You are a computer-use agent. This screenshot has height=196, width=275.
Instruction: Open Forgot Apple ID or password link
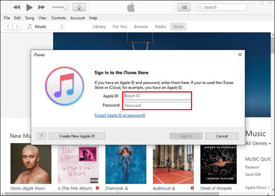pyautogui.click(x=120, y=115)
